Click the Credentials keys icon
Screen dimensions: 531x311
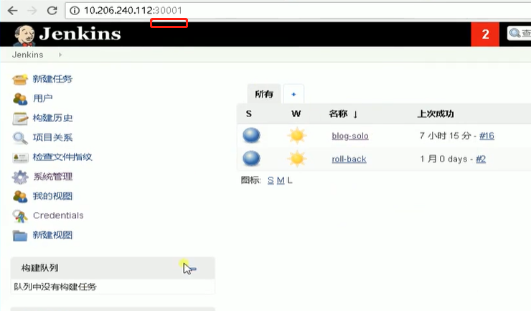[x=20, y=216]
